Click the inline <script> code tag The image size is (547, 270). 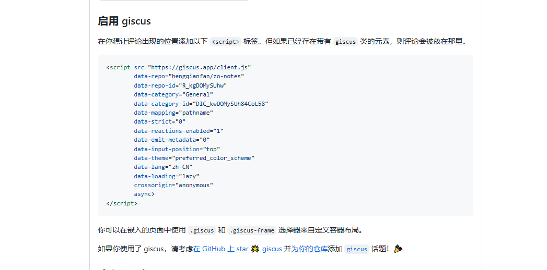point(225,42)
